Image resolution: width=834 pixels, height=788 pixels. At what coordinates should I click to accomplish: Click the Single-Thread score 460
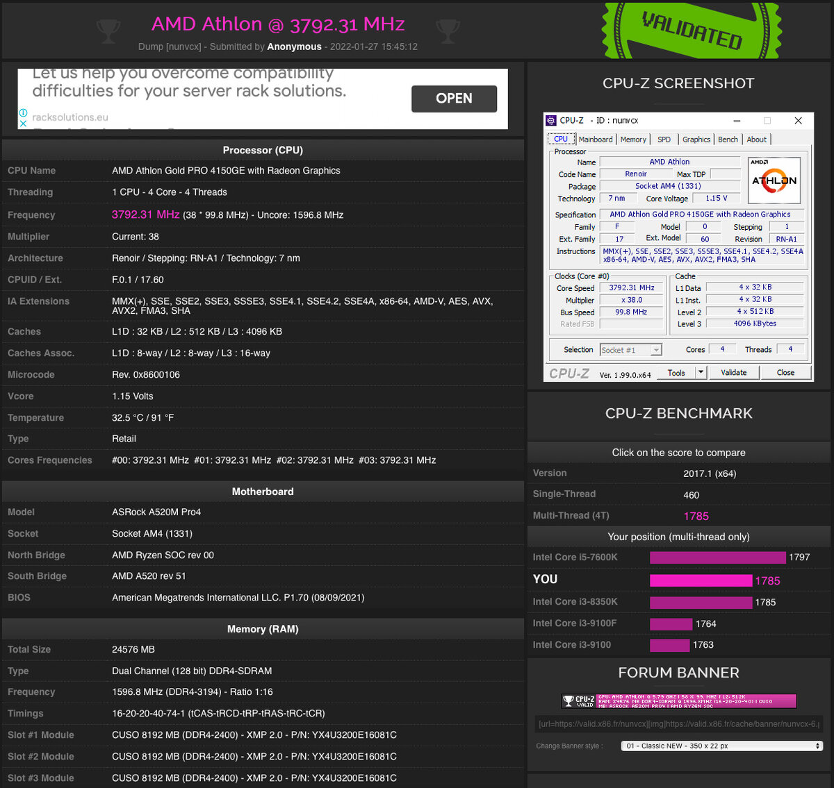click(x=692, y=495)
